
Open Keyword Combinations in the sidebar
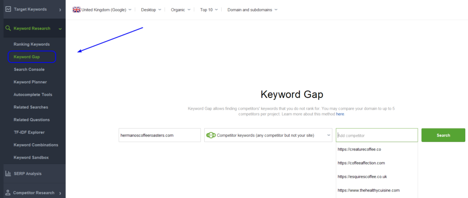pyautogui.click(x=36, y=145)
